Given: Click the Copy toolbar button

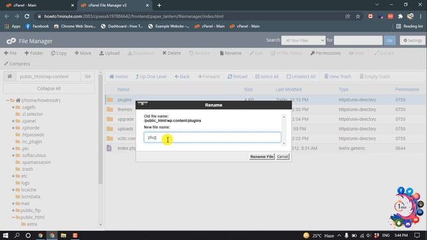Looking at the screenshot, I should 59,53.
